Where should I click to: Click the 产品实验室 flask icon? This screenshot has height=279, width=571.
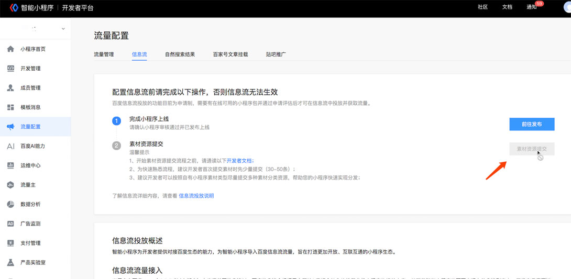point(10,262)
